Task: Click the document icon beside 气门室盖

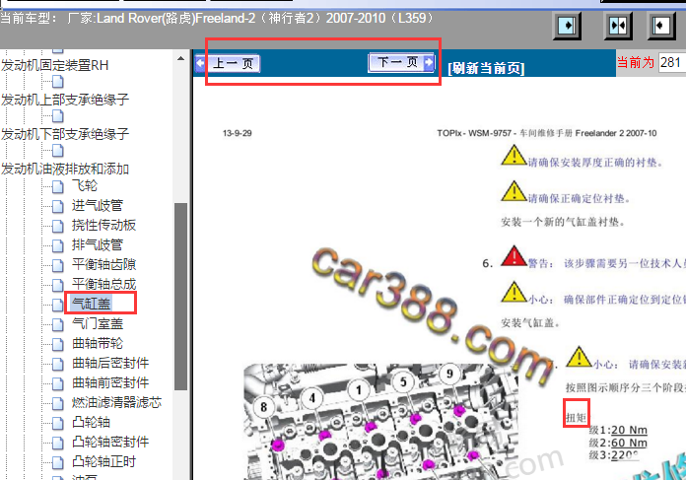Action: point(58,324)
